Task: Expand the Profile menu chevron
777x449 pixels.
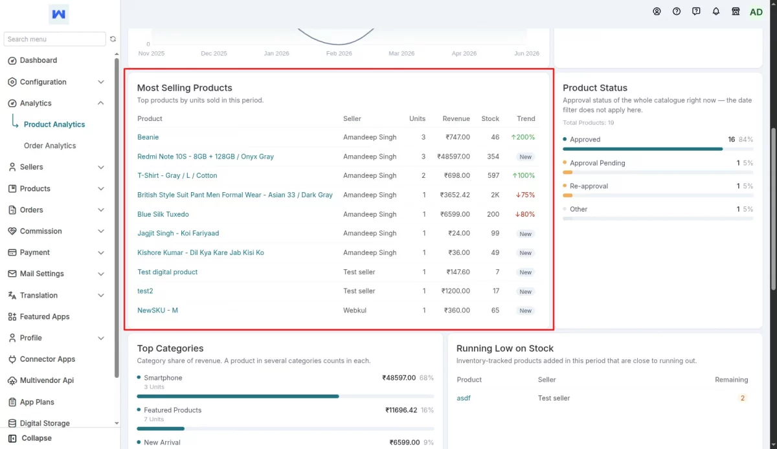Action: (x=101, y=338)
